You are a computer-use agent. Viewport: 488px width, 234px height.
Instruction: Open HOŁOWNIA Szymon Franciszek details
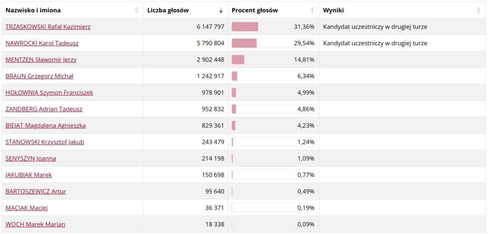(49, 93)
